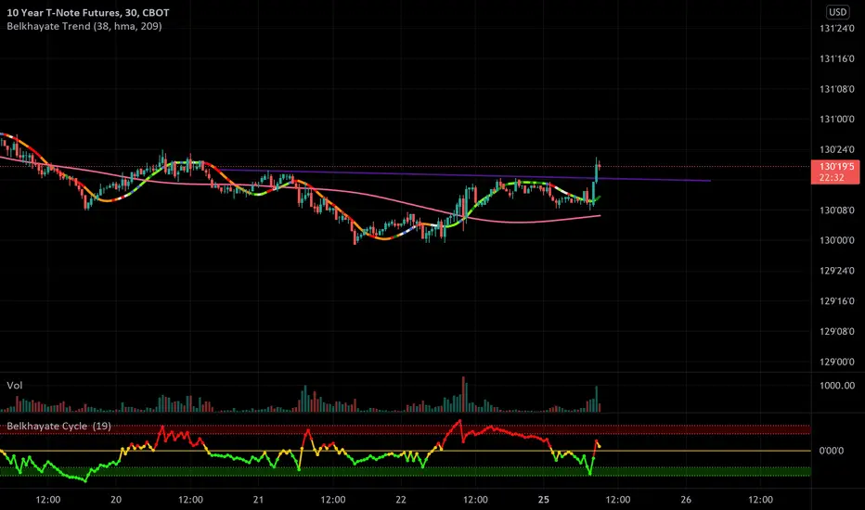Viewport: 865px width, 510px height.
Task: Click the 129'08'0 price axis label
Action: click(x=837, y=331)
